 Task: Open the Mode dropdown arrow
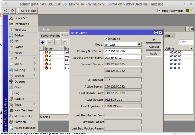click(x=140, y=45)
